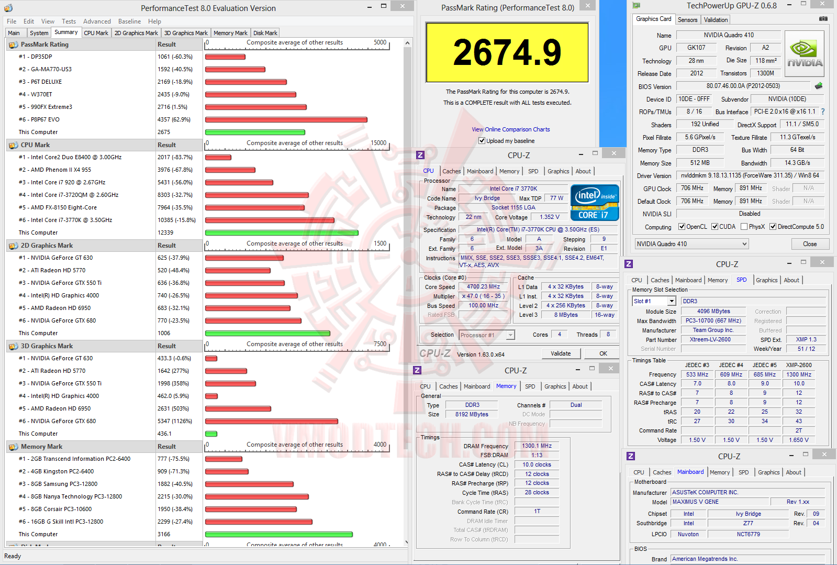Screen dimensions: 837x565
Task: Open the Sensors tab in GPU-Z
Action: coord(687,20)
